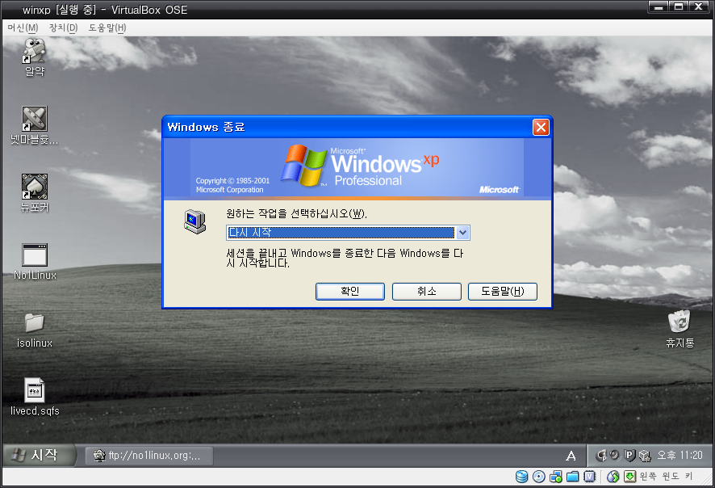Open the 도움말(H) menu in VirtualBox
715x488 pixels.
107,27
